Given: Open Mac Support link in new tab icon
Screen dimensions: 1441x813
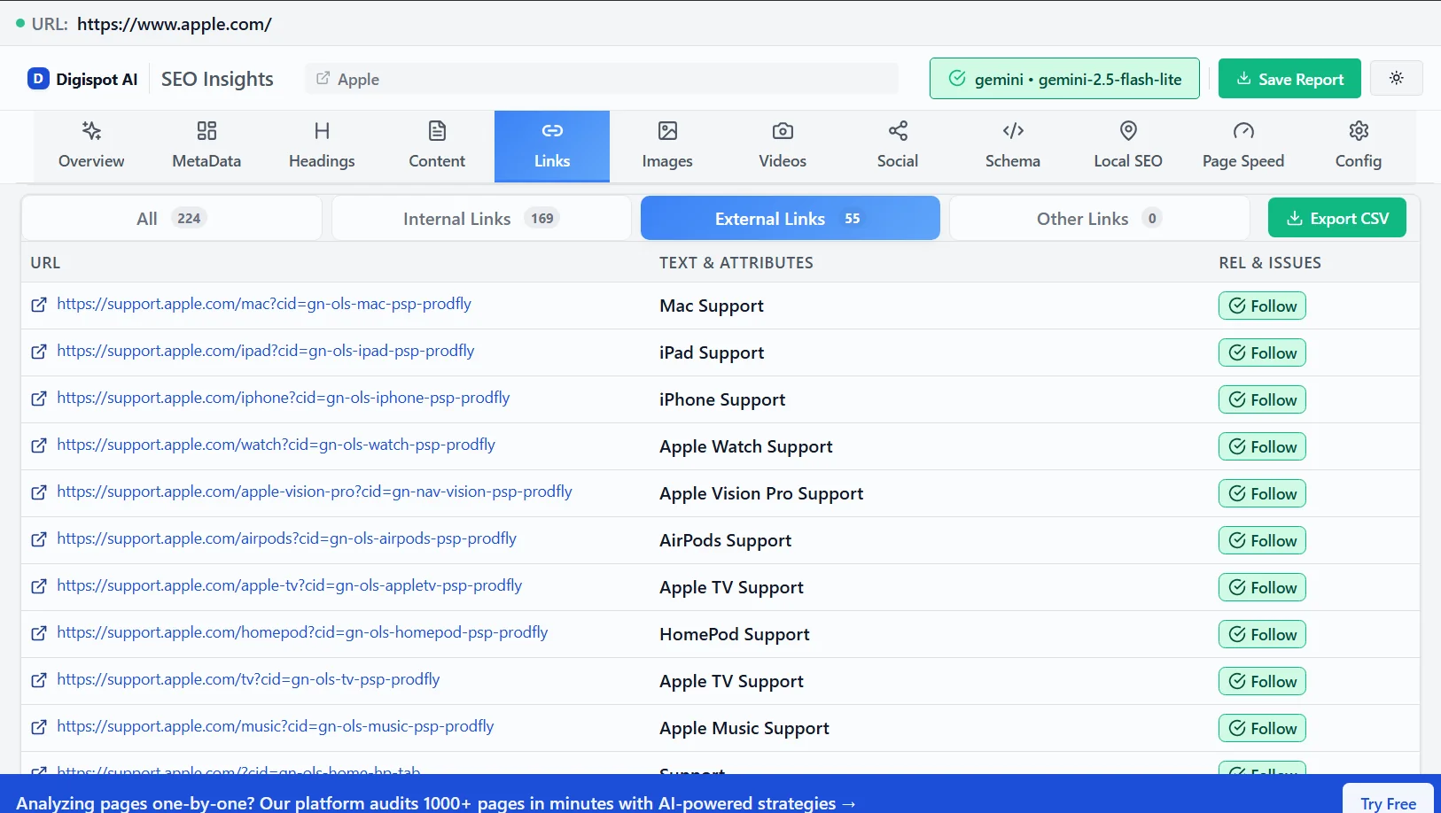Looking at the screenshot, I should (x=38, y=305).
